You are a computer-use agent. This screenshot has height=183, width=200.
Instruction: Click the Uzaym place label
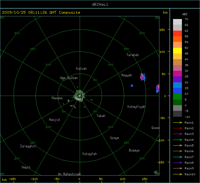[114, 138]
